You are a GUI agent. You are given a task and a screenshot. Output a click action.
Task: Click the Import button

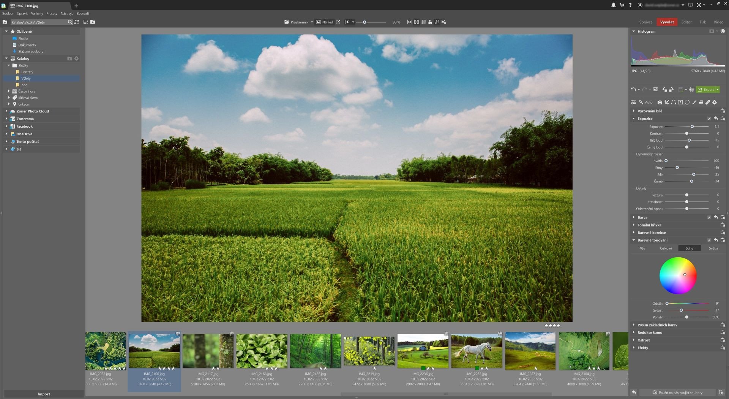pos(44,394)
